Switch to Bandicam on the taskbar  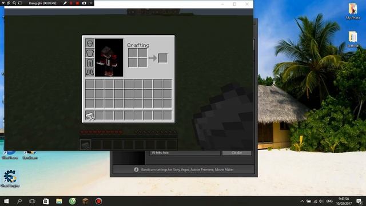pyautogui.click(x=98, y=201)
